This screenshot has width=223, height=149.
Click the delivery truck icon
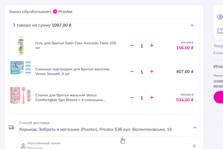[12, 127]
